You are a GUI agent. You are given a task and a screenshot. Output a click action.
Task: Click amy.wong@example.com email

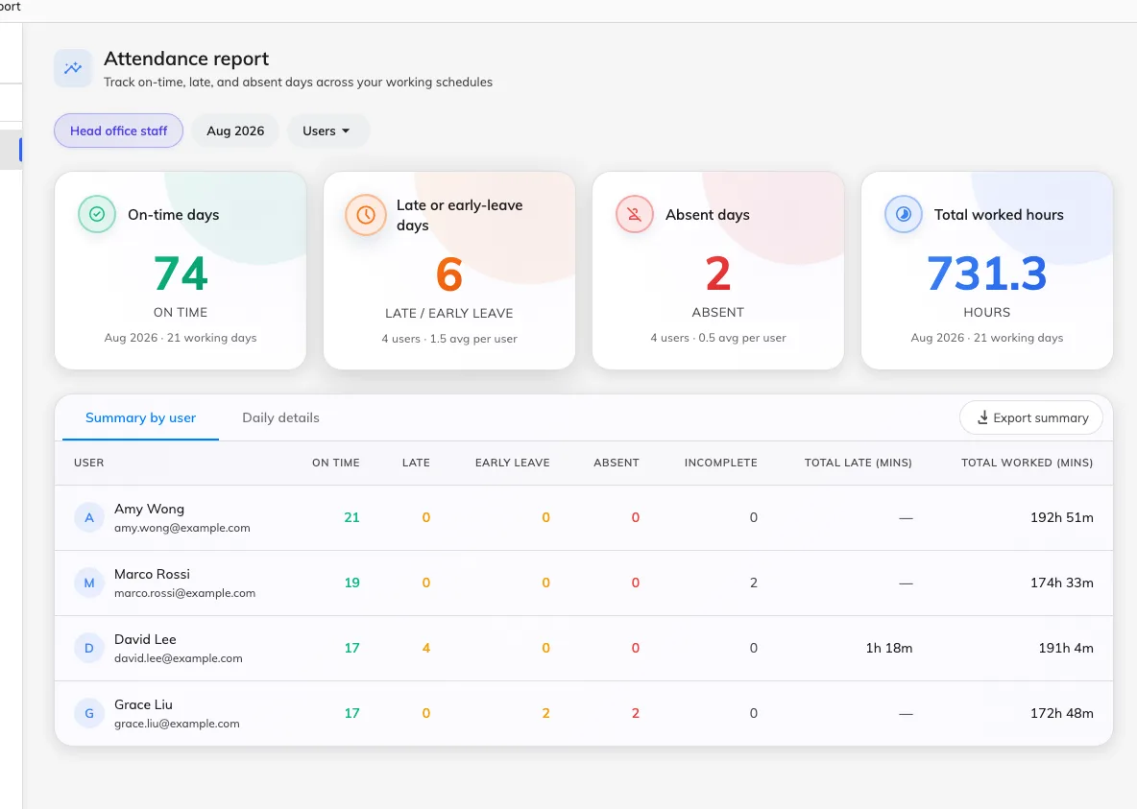click(x=182, y=528)
